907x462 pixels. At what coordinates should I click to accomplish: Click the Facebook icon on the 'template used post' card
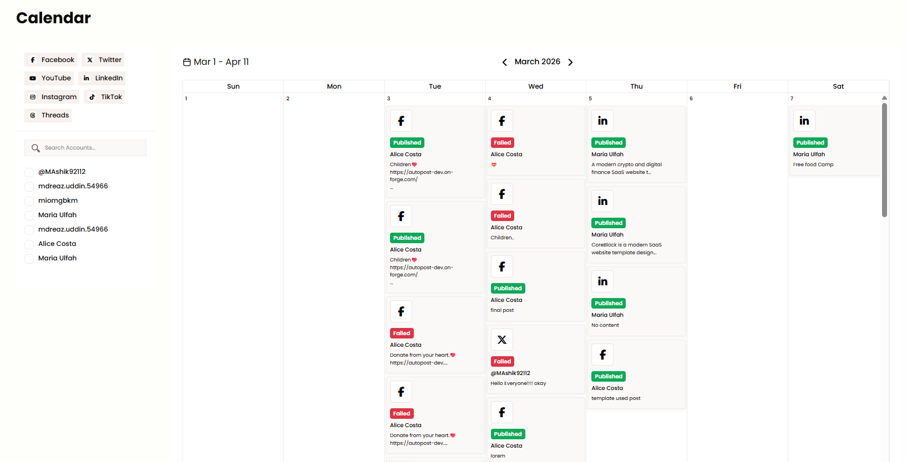click(x=602, y=355)
